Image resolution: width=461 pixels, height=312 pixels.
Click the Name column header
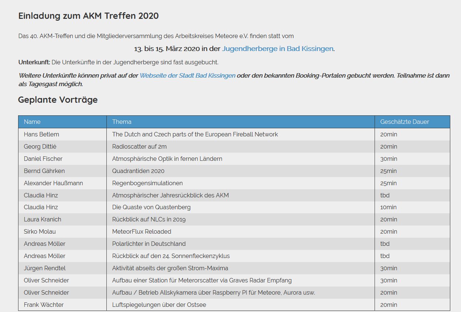point(32,122)
